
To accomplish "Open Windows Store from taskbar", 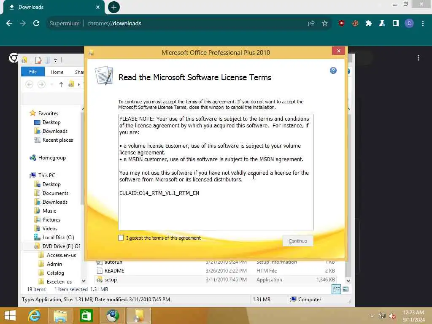I will coord(86,316).
